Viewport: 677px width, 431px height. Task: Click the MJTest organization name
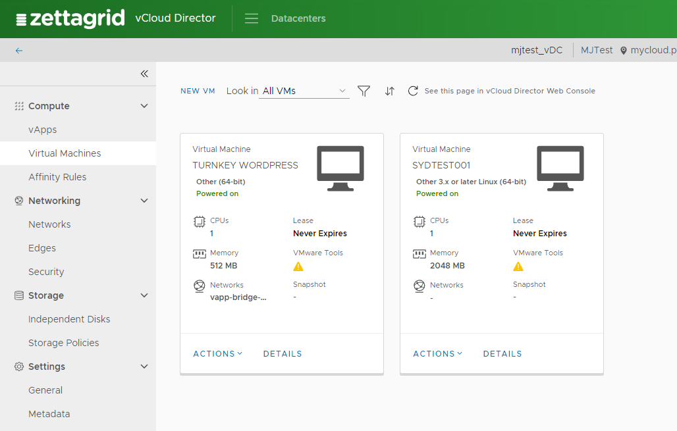597,51
